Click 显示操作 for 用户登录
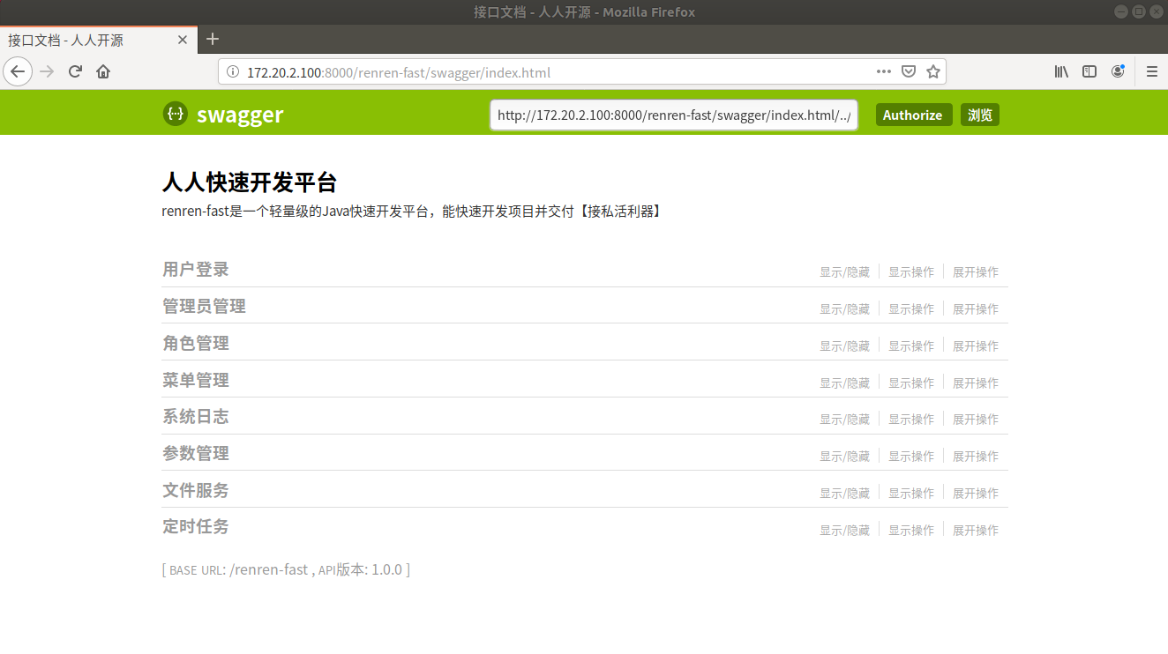This screenshot has width=1168, height=654. (x=911, y=272)
